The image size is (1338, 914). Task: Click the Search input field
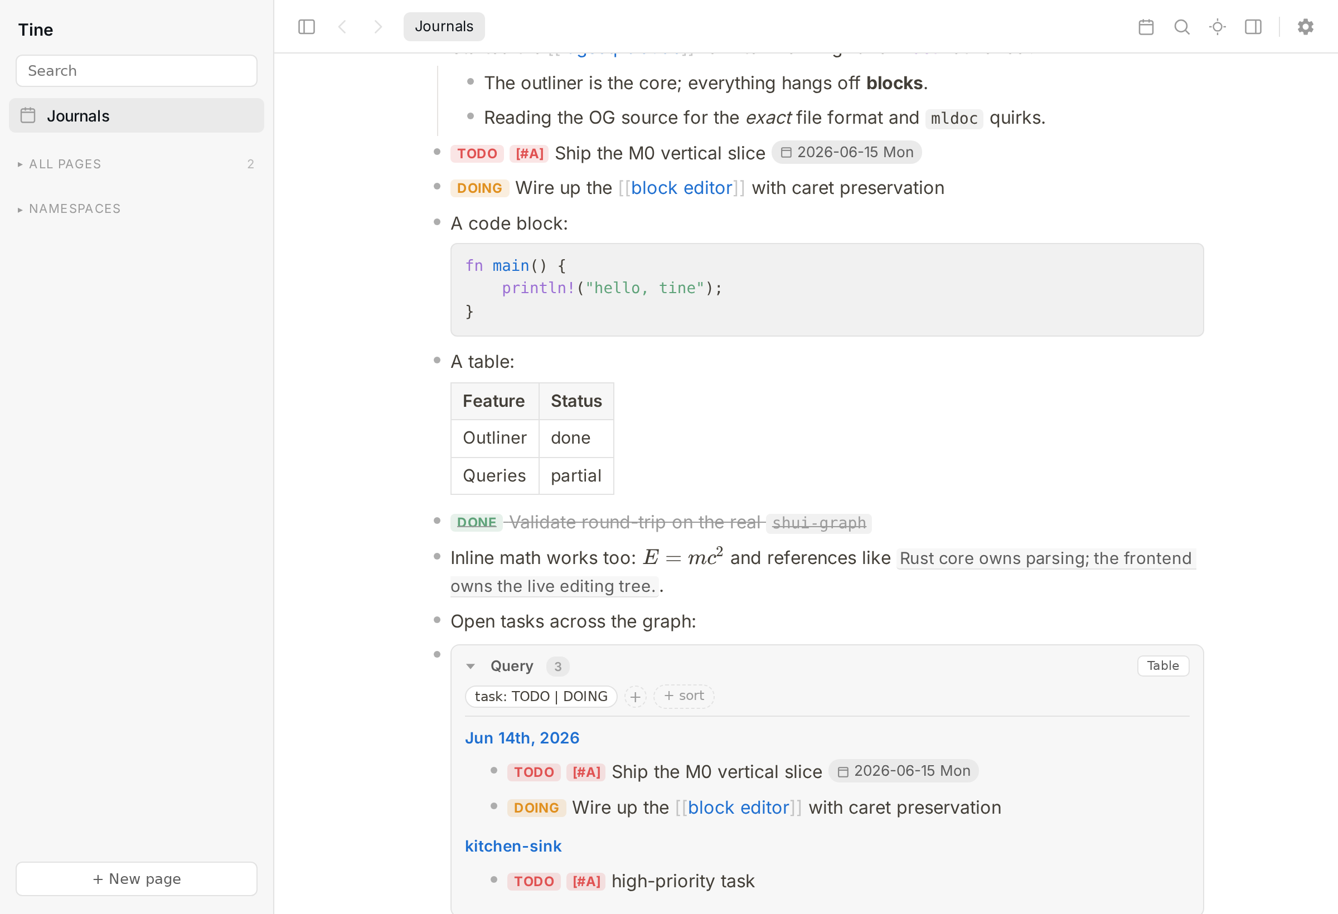click(137, 71)
